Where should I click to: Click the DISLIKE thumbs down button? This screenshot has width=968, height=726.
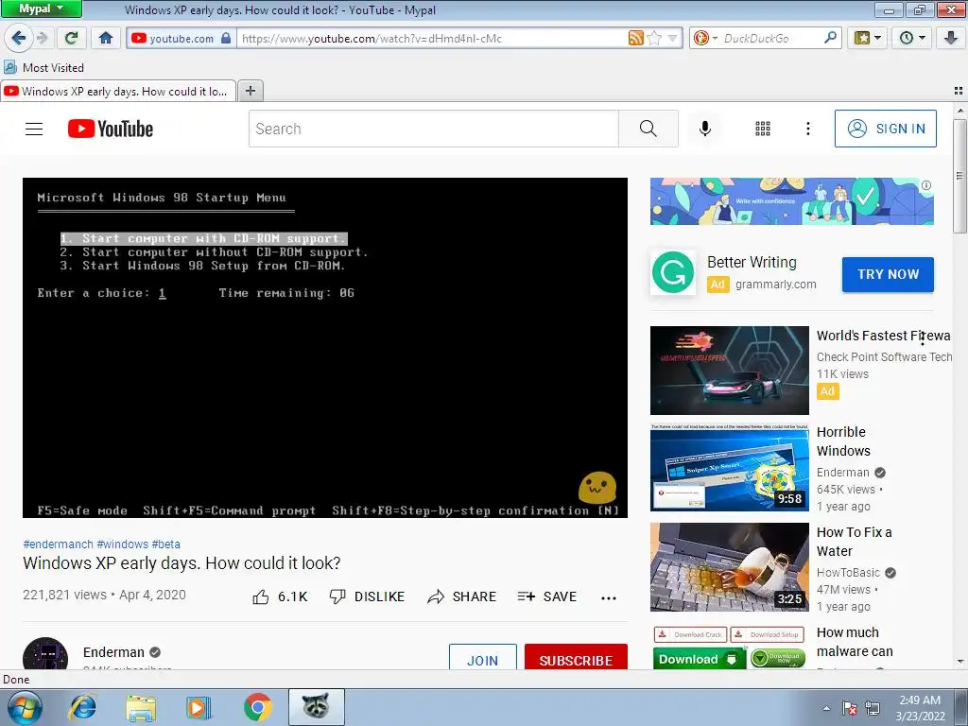[367, 597]
